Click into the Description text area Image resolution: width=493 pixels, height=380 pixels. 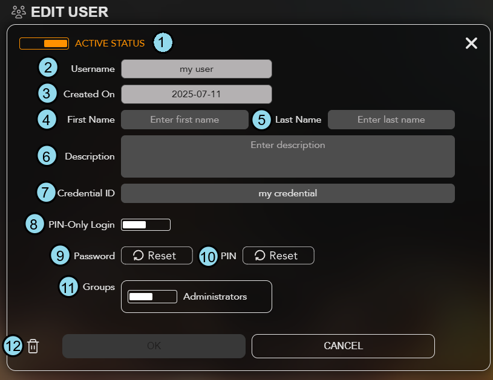tap(287, 156)
